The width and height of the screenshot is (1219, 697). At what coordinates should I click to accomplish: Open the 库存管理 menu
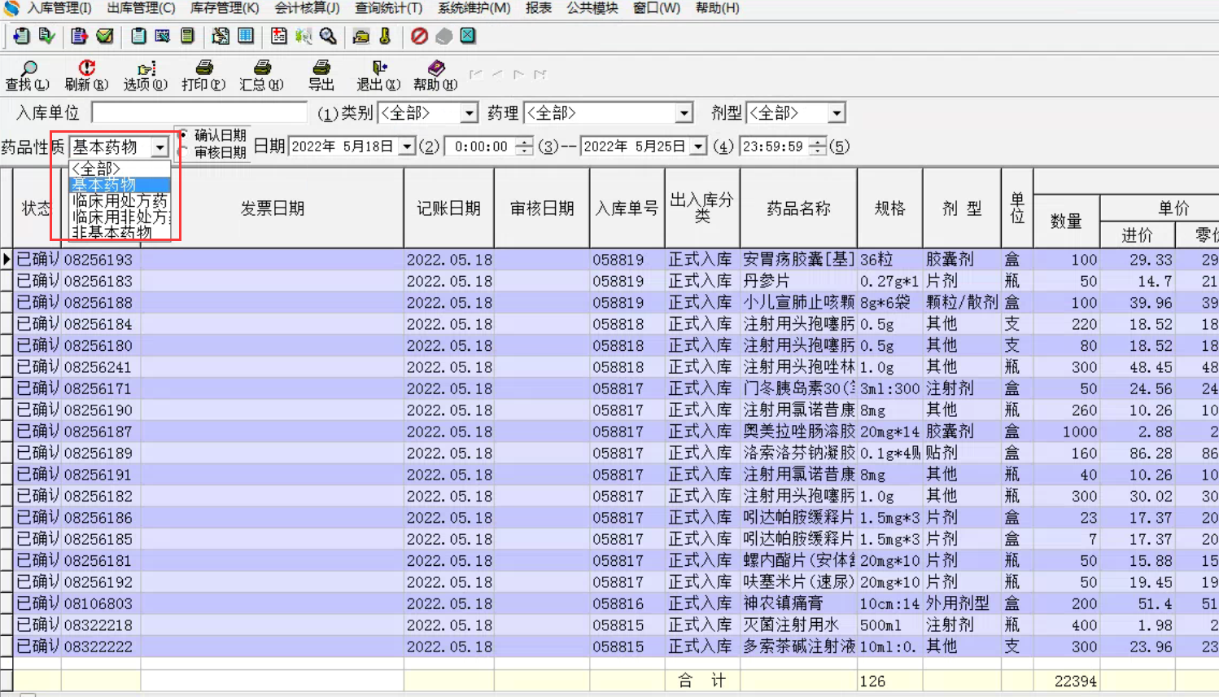224,8
